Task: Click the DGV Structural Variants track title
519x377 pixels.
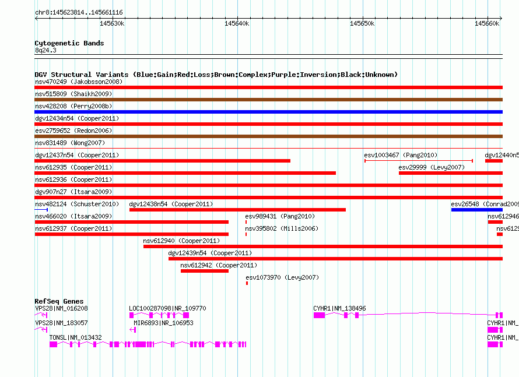Action: point(216,75)
